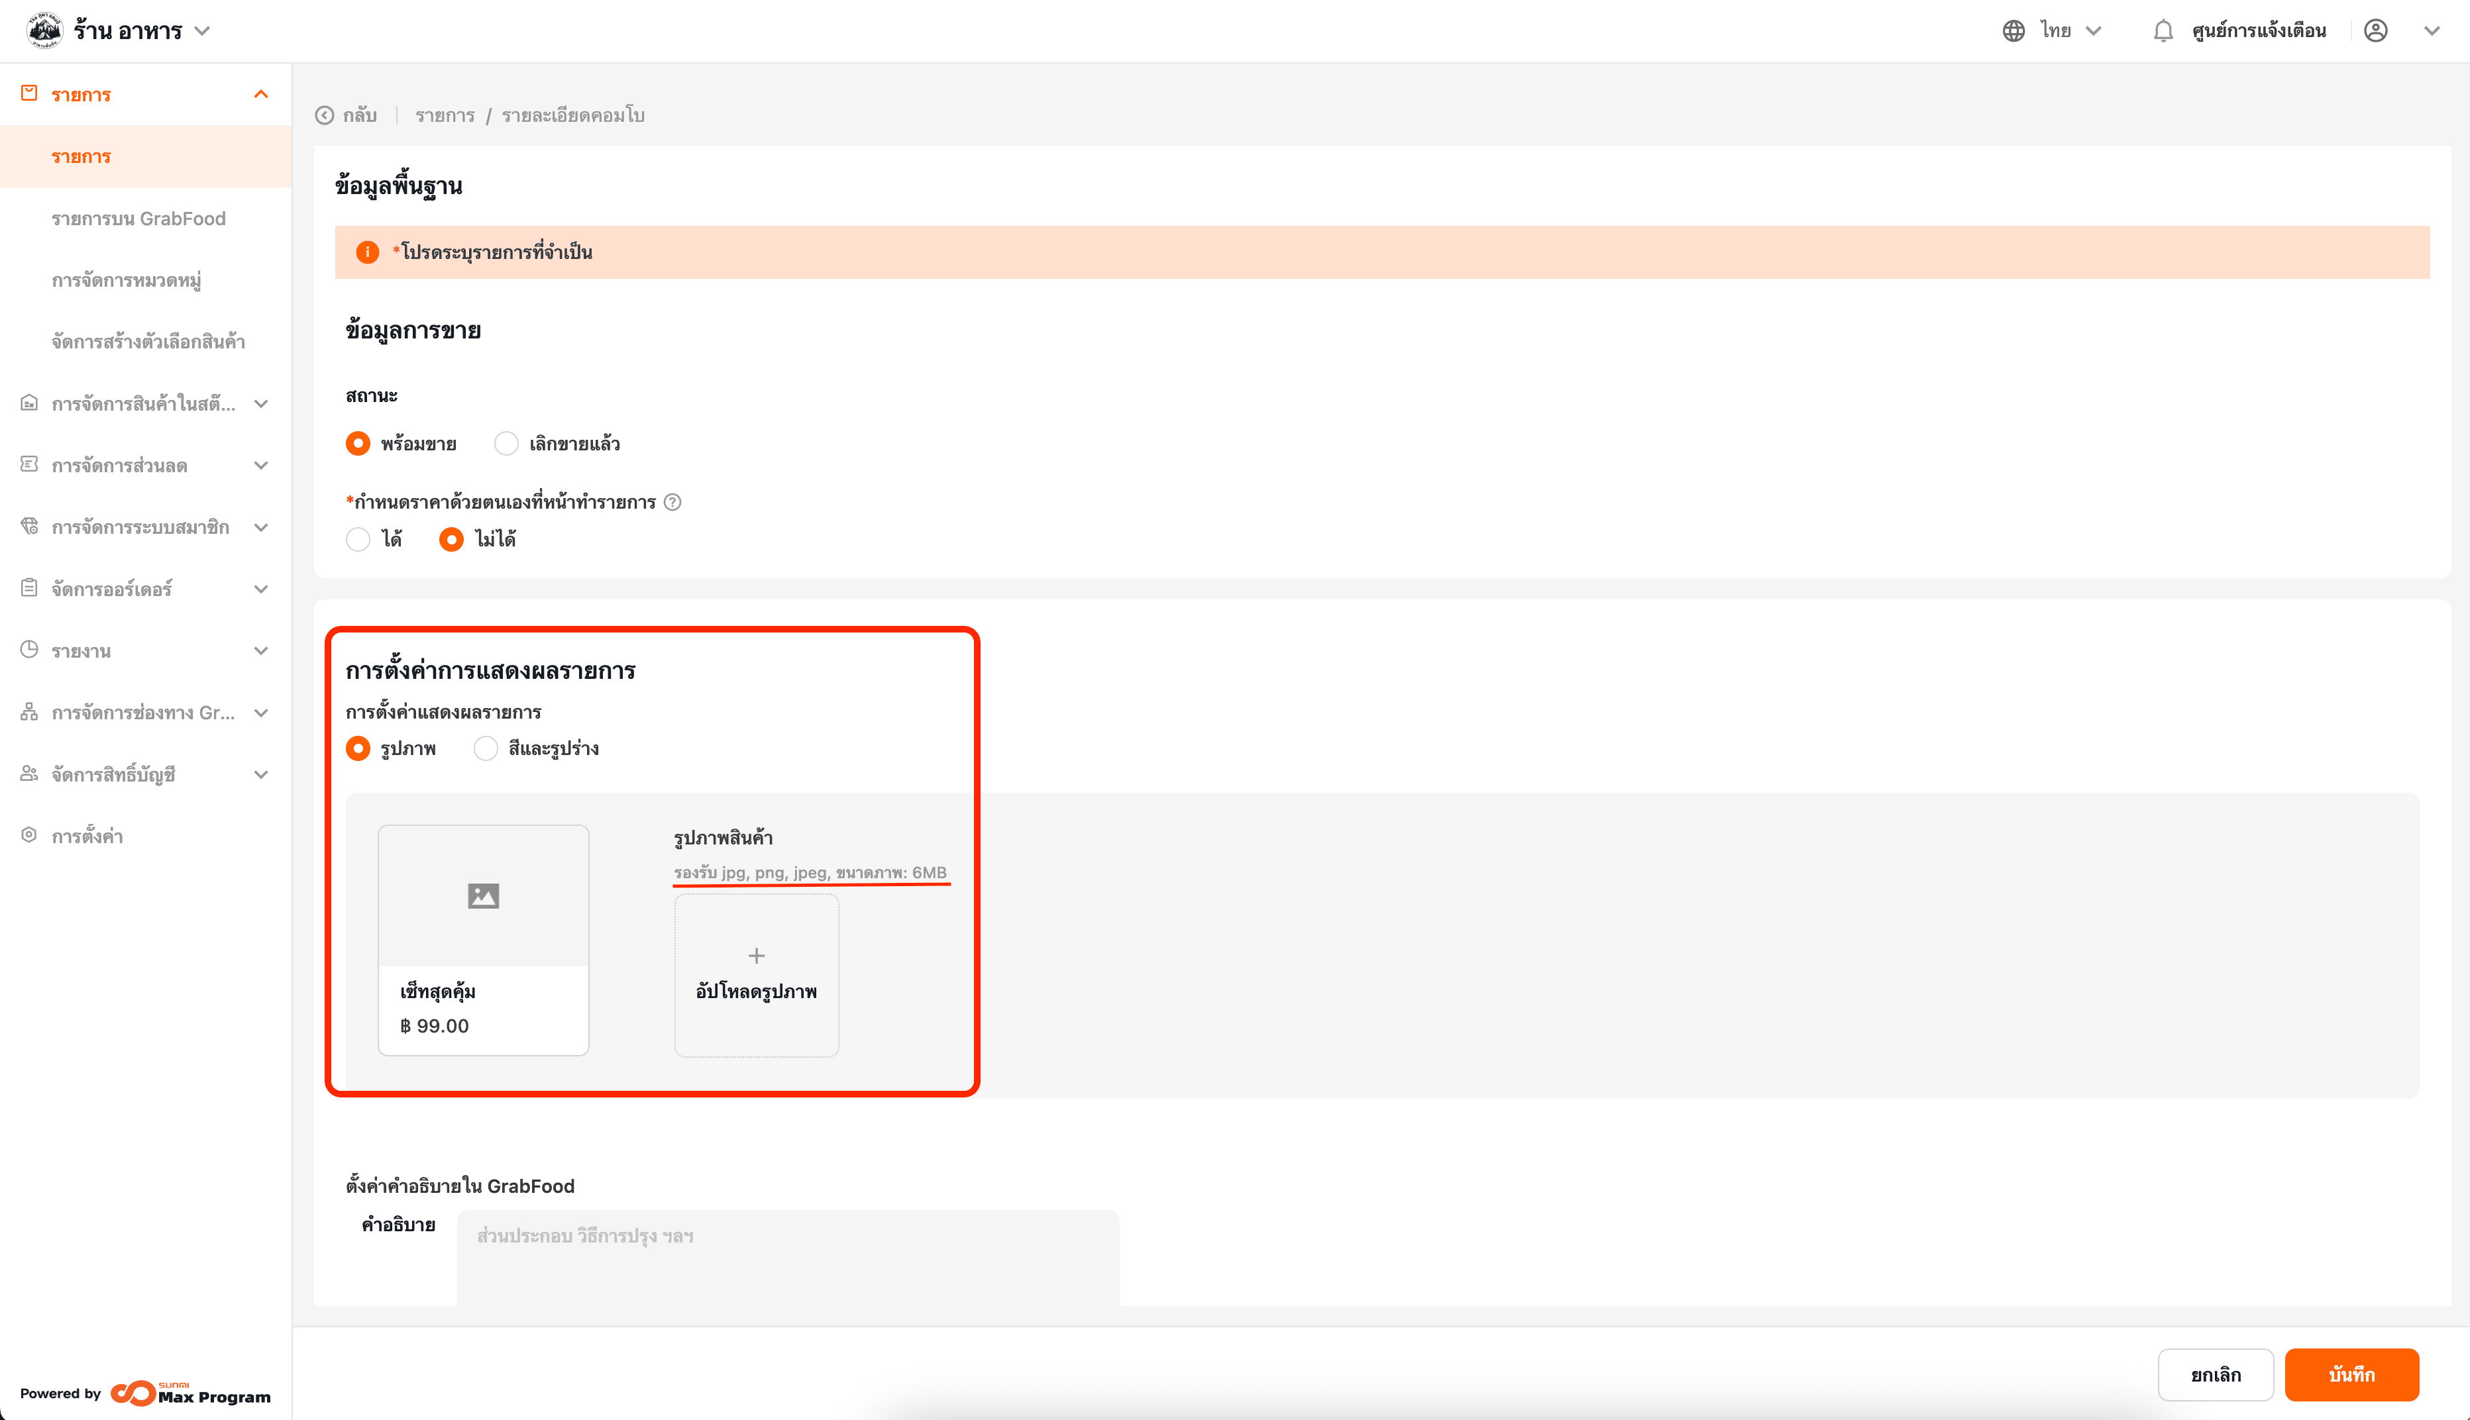2470x1420 pixels.
Task: Open การจัดการหมวดหมู่ menu item
Action: click(x=127, y=281)
